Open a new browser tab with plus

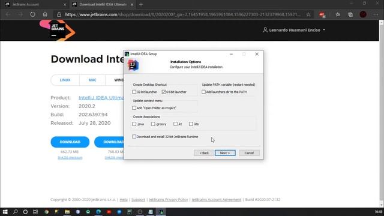(x=141, y=4)
